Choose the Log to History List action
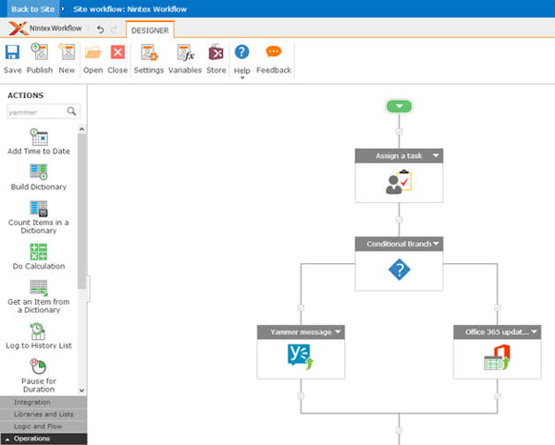The height and width of the screenshot is (445, 555). tap(39, 331)
